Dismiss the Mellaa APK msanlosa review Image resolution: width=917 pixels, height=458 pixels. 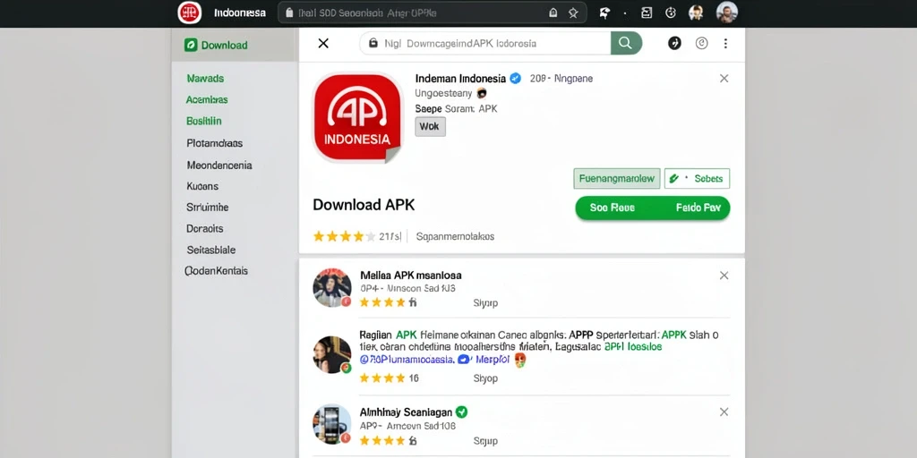pyautogui.click(x=724, y=276)
